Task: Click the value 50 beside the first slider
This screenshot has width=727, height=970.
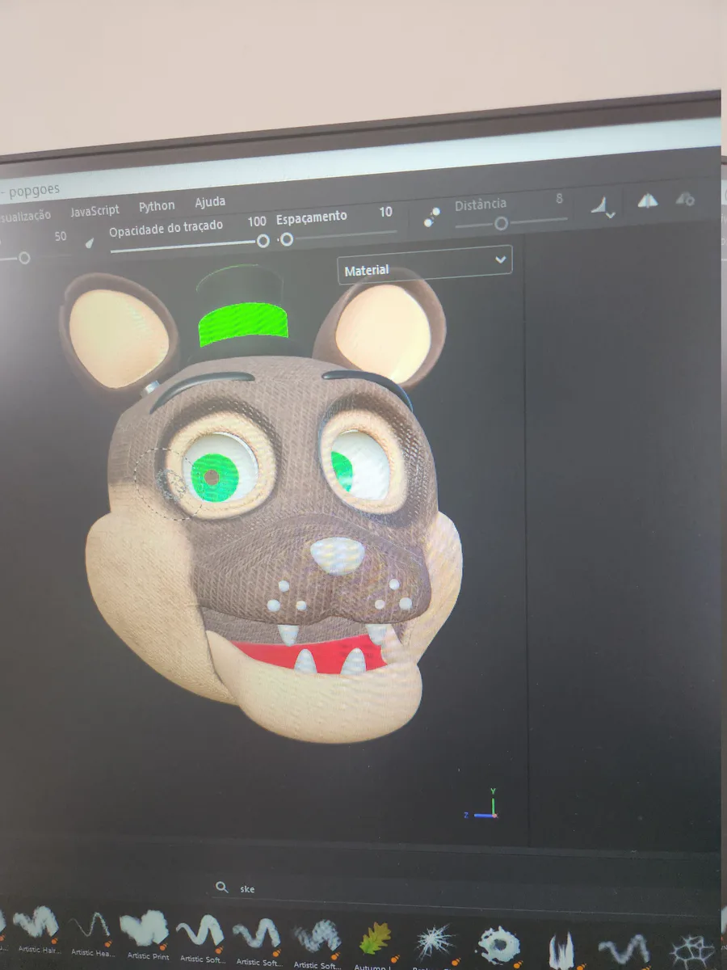Action: [x=61, y=237]
